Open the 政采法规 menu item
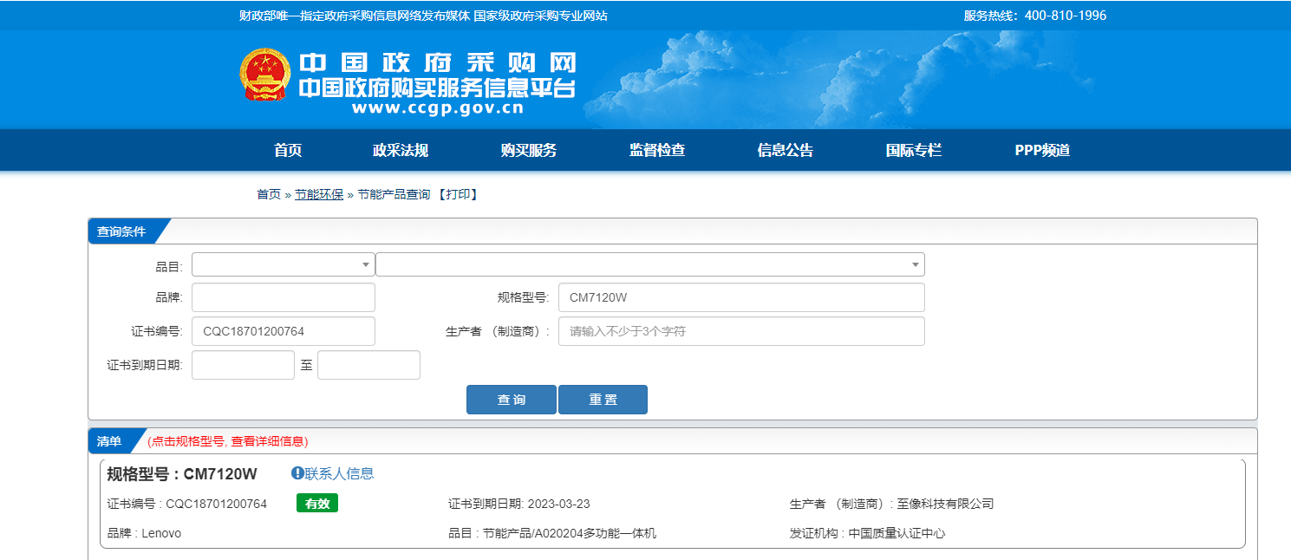Screen dimensions: 1291x560 tap(401, 150)
